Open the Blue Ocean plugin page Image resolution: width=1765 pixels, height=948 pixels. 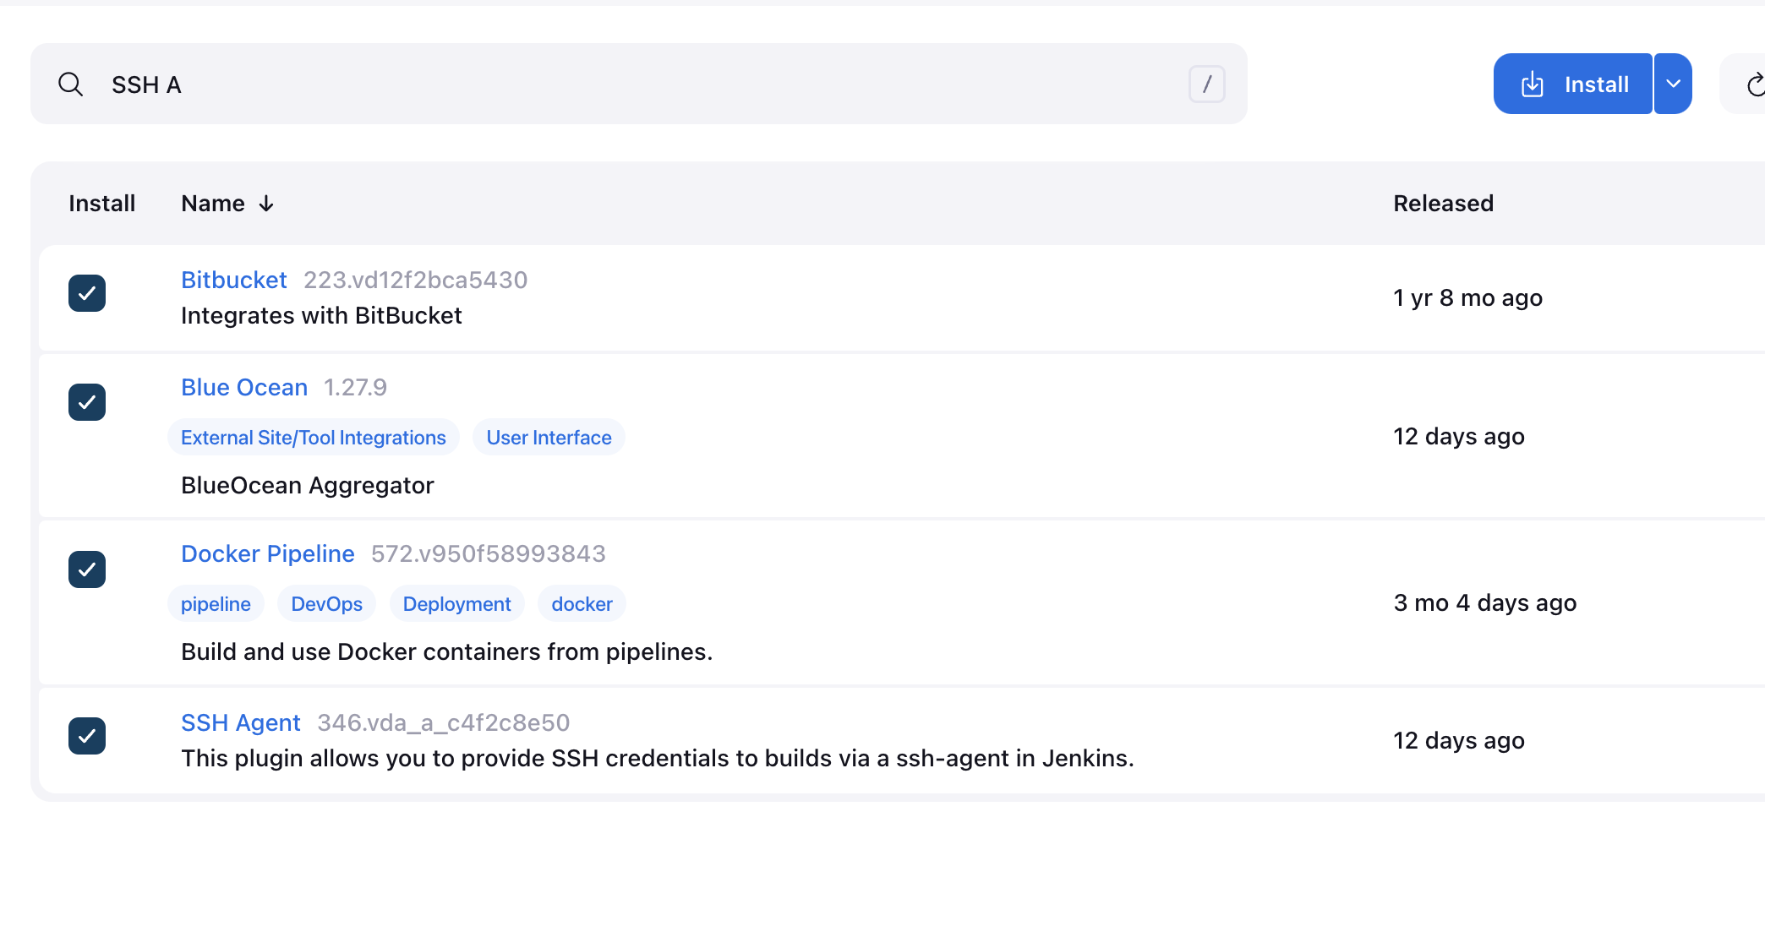click(244, 387)
